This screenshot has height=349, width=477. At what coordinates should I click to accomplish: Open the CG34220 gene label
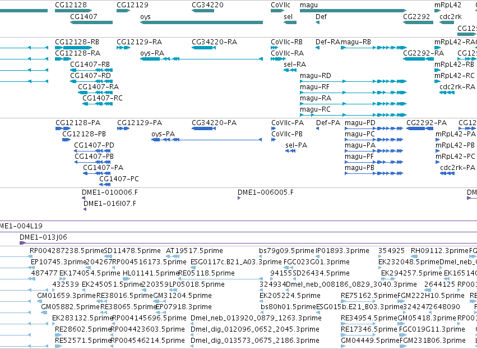click(207, 5)
